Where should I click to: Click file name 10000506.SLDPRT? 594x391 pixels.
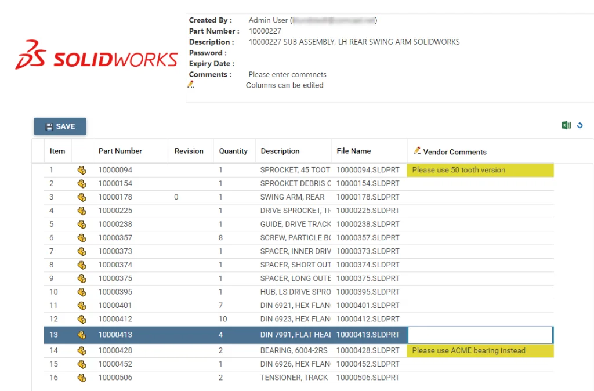coord(368,378)
